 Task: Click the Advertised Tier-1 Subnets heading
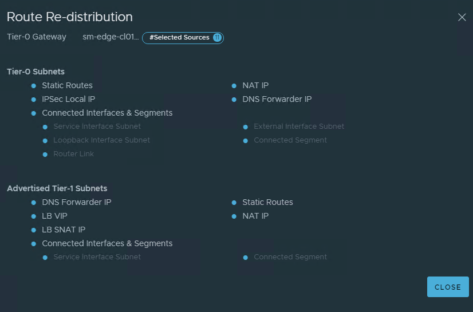coord(57,188)
